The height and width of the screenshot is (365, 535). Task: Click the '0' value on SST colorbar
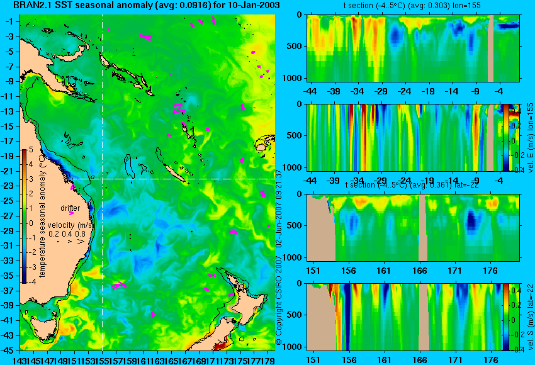[x=31, y=223]
